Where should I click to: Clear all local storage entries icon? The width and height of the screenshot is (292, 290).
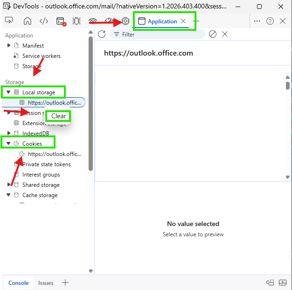[x=213, y=34]
